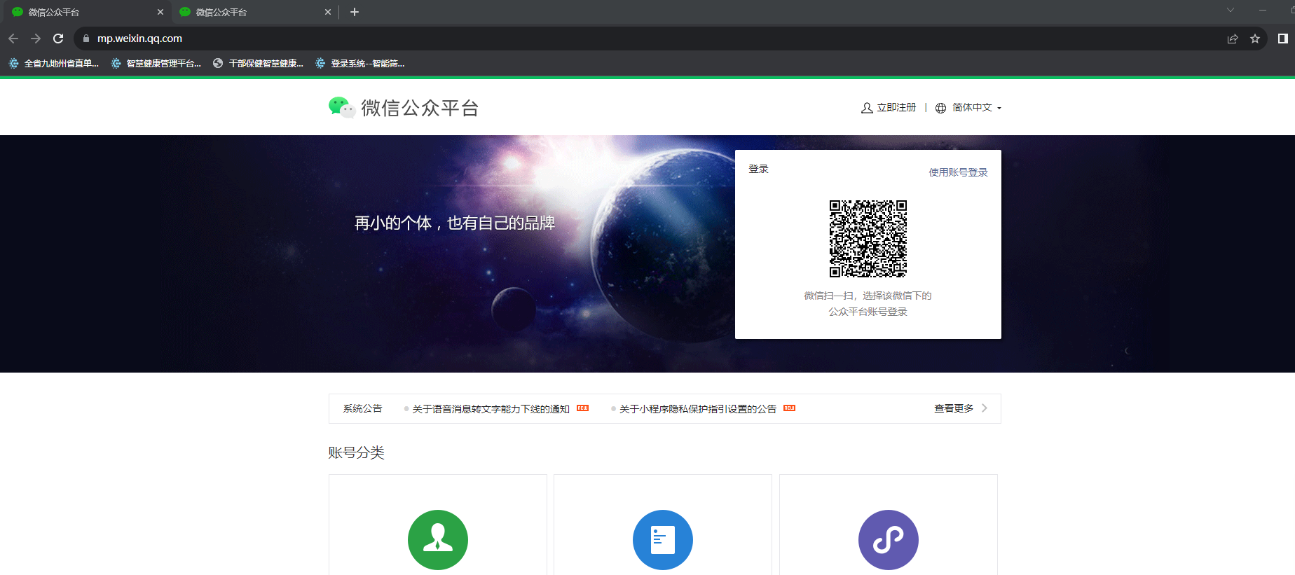The width and height of the screenshot is (1295, 575).
Task: Go back using the browser back arrow
Action: (x=13, y=39)
